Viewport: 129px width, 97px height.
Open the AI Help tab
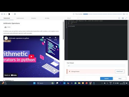click(x=47, y=18)
